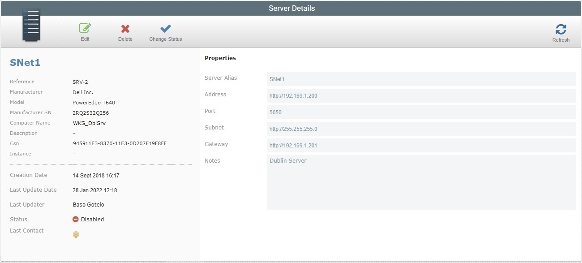The height and width of the screenshot is (263, 582).
Task: Click the Address field showing http://192.169.1.200
Action: (421, 95)
